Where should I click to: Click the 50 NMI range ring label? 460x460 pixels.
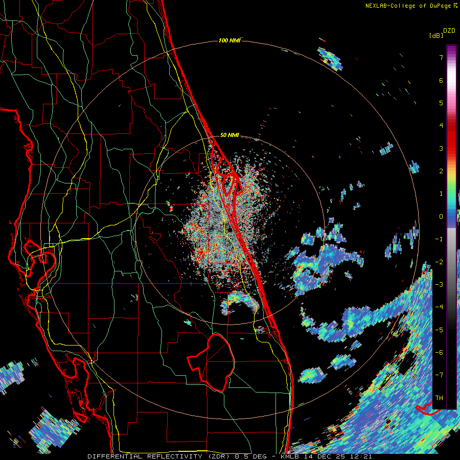pos(229,135)
